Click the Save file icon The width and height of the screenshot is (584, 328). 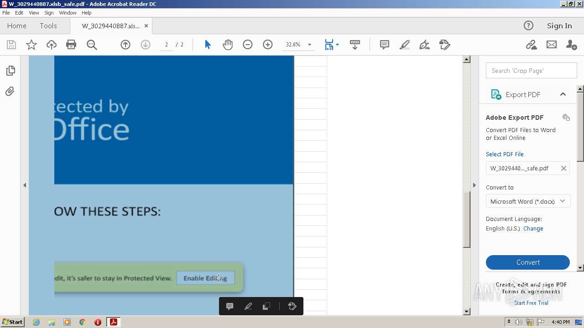tap(11, 45)
